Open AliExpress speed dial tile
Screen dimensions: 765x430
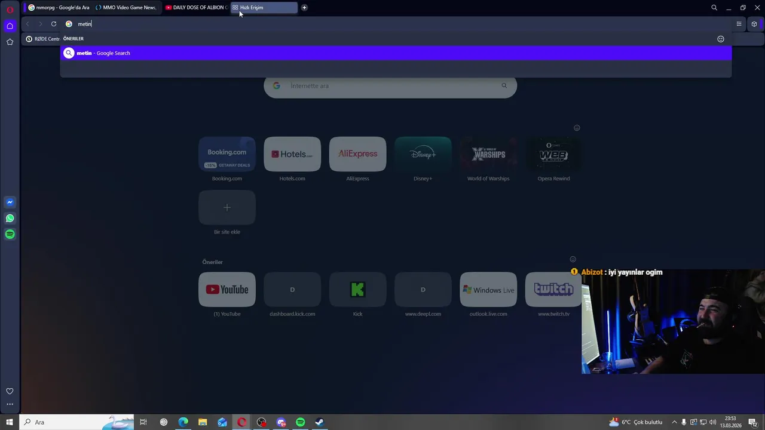click(357, 154)
